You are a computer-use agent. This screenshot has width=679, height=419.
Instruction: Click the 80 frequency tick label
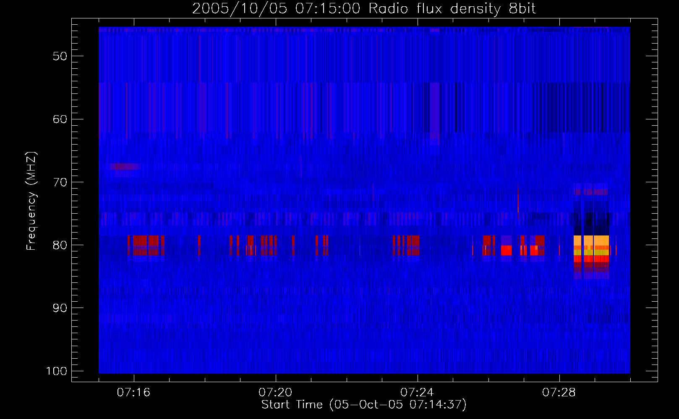click(60, 245)
